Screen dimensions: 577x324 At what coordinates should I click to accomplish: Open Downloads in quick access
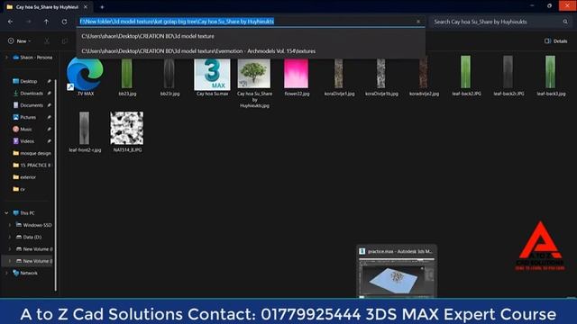coord(32,94)
